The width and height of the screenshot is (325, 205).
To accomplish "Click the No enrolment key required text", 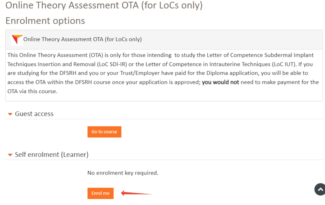I will click(123, 173).
